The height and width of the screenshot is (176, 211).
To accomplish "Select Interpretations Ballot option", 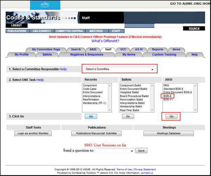I will [132, 103].
